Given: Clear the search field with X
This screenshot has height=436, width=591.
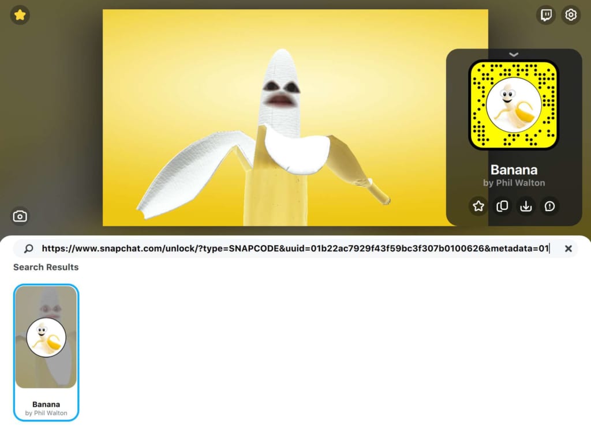Looking at the screenshot, I should click(568, 249).
